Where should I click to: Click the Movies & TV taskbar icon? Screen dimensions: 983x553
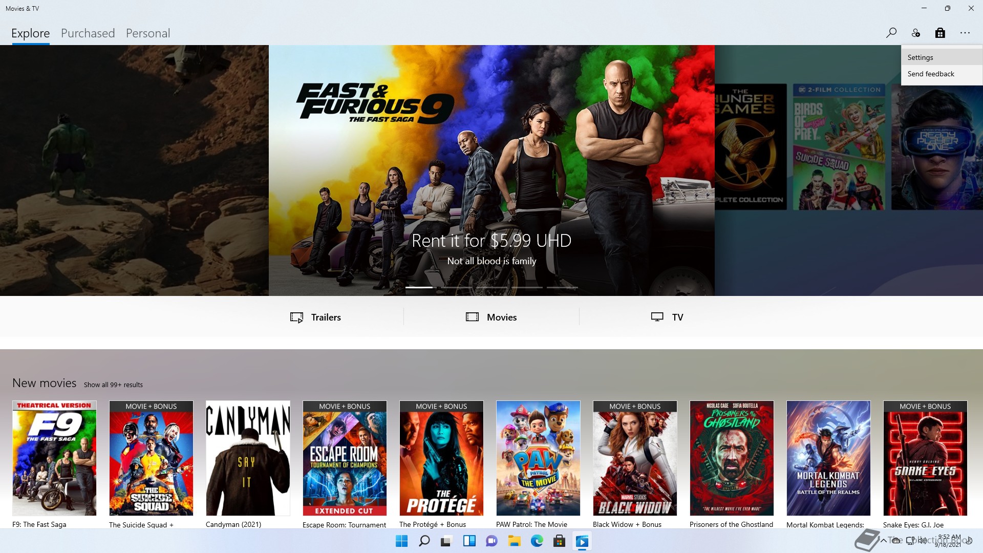582,541
